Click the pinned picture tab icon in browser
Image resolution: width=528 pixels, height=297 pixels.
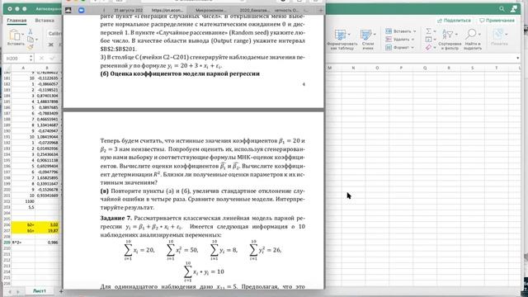coord(68,10)
